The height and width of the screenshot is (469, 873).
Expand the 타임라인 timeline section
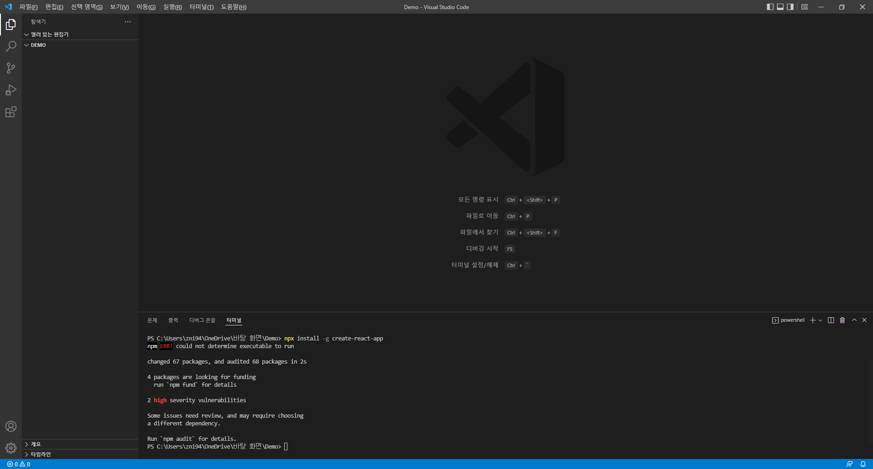point(80,454)
